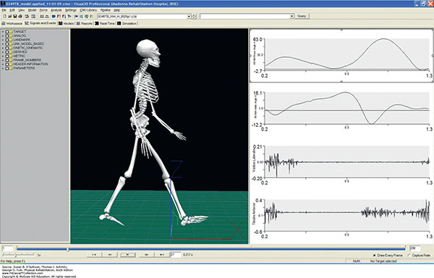Click the frame timeline slider handle

tap(67, 249)
